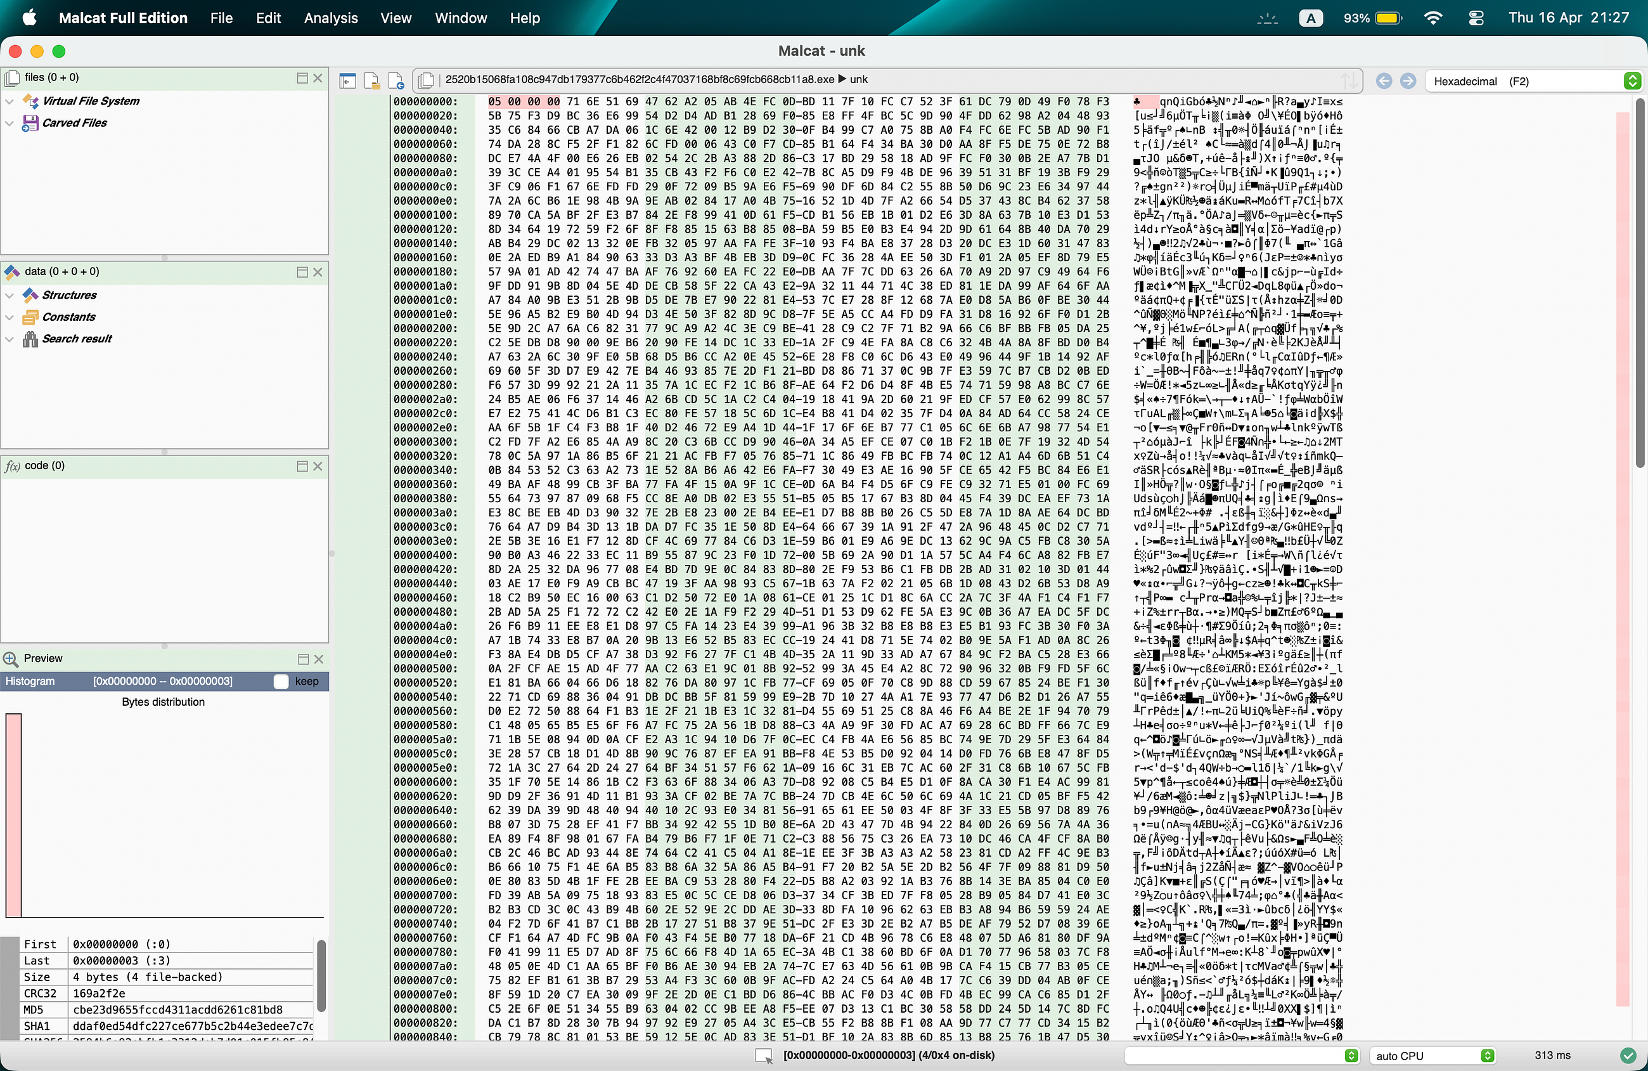Click the CRC32 value 169a2f2e
The width and height of the screenshot is (1648, 1071).
tap(99, 994)
